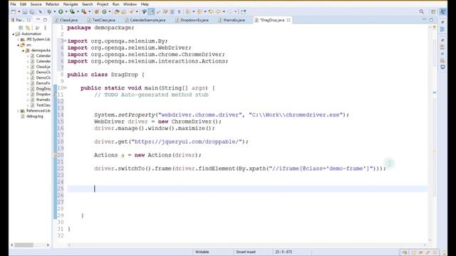Click the Open Type toolbar icon
Screen dimensions: 456x256
117,11
